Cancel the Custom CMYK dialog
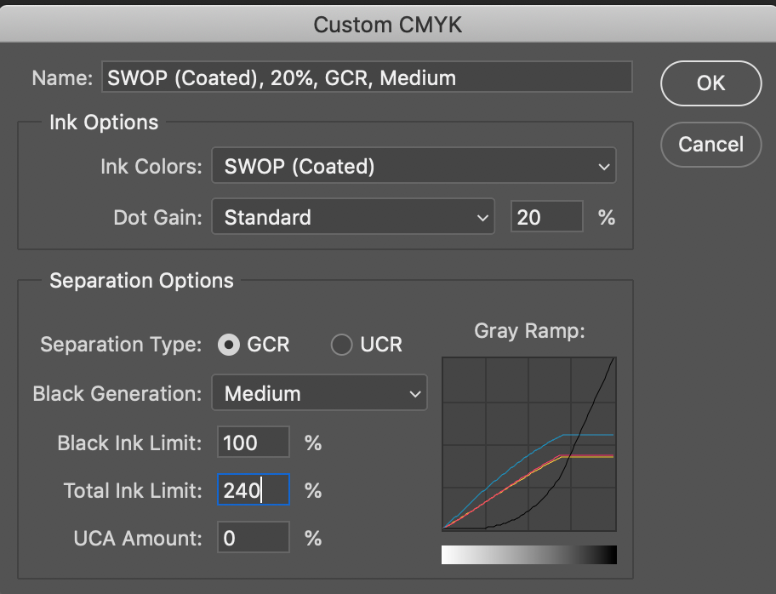The width and height of the screenshot is (776, 594). [710, 145]
